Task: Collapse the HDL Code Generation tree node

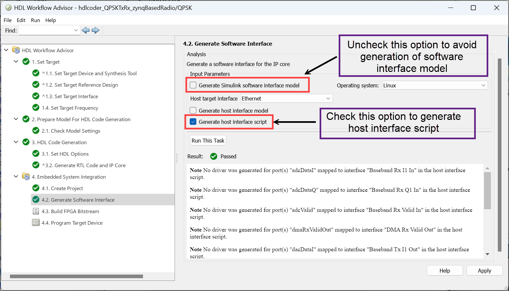Action: tap(16, 142)
